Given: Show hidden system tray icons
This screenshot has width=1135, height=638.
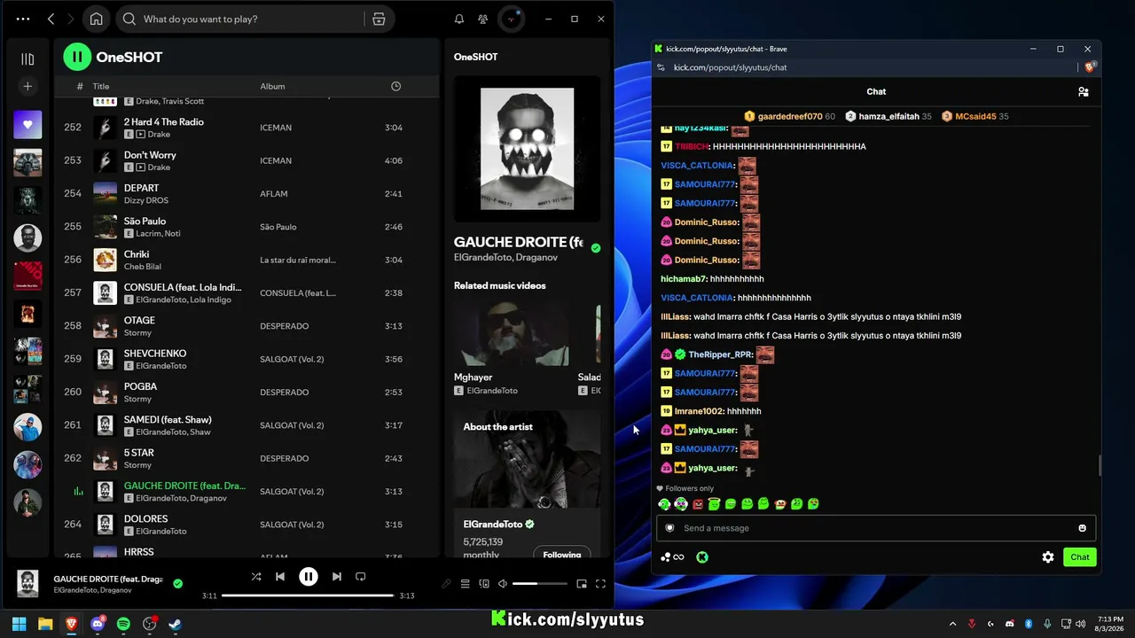Looking at the screenshot, I should pos(953,624).
